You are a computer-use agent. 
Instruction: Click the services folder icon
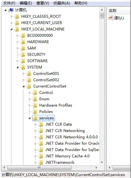coord(35,118)
